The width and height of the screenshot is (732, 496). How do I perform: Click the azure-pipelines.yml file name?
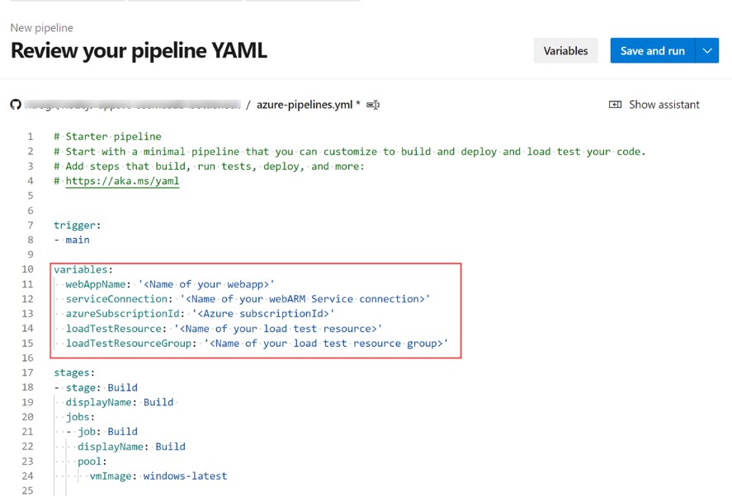pyautogui.click(x=305, y=105)
